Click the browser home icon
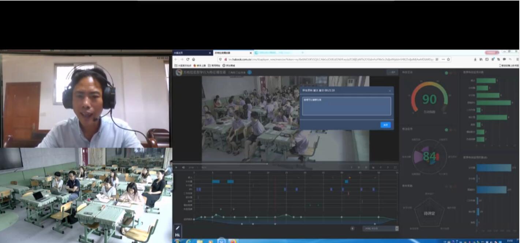 (194, 59)
